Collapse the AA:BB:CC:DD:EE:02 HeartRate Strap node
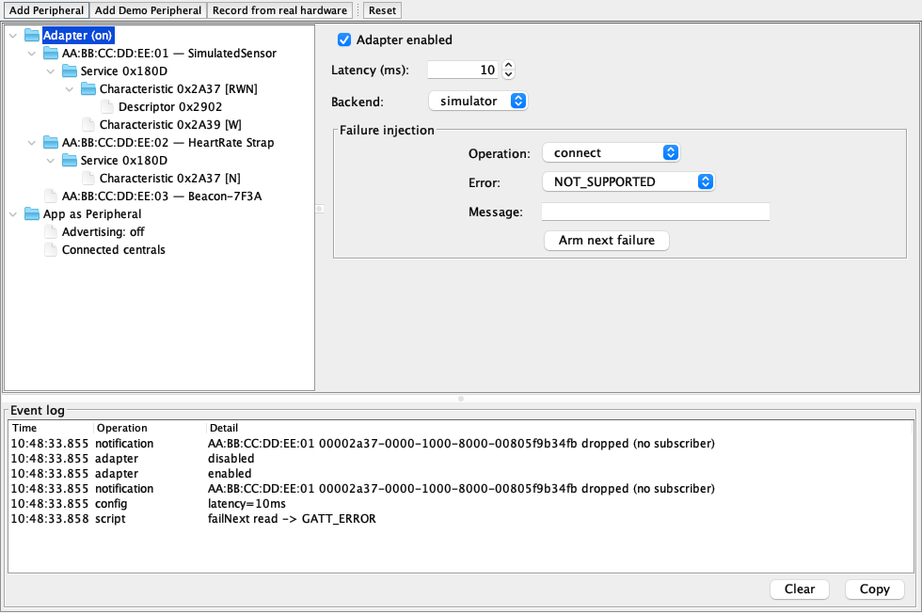Screen dimensions: 922x613 [32, 143]
